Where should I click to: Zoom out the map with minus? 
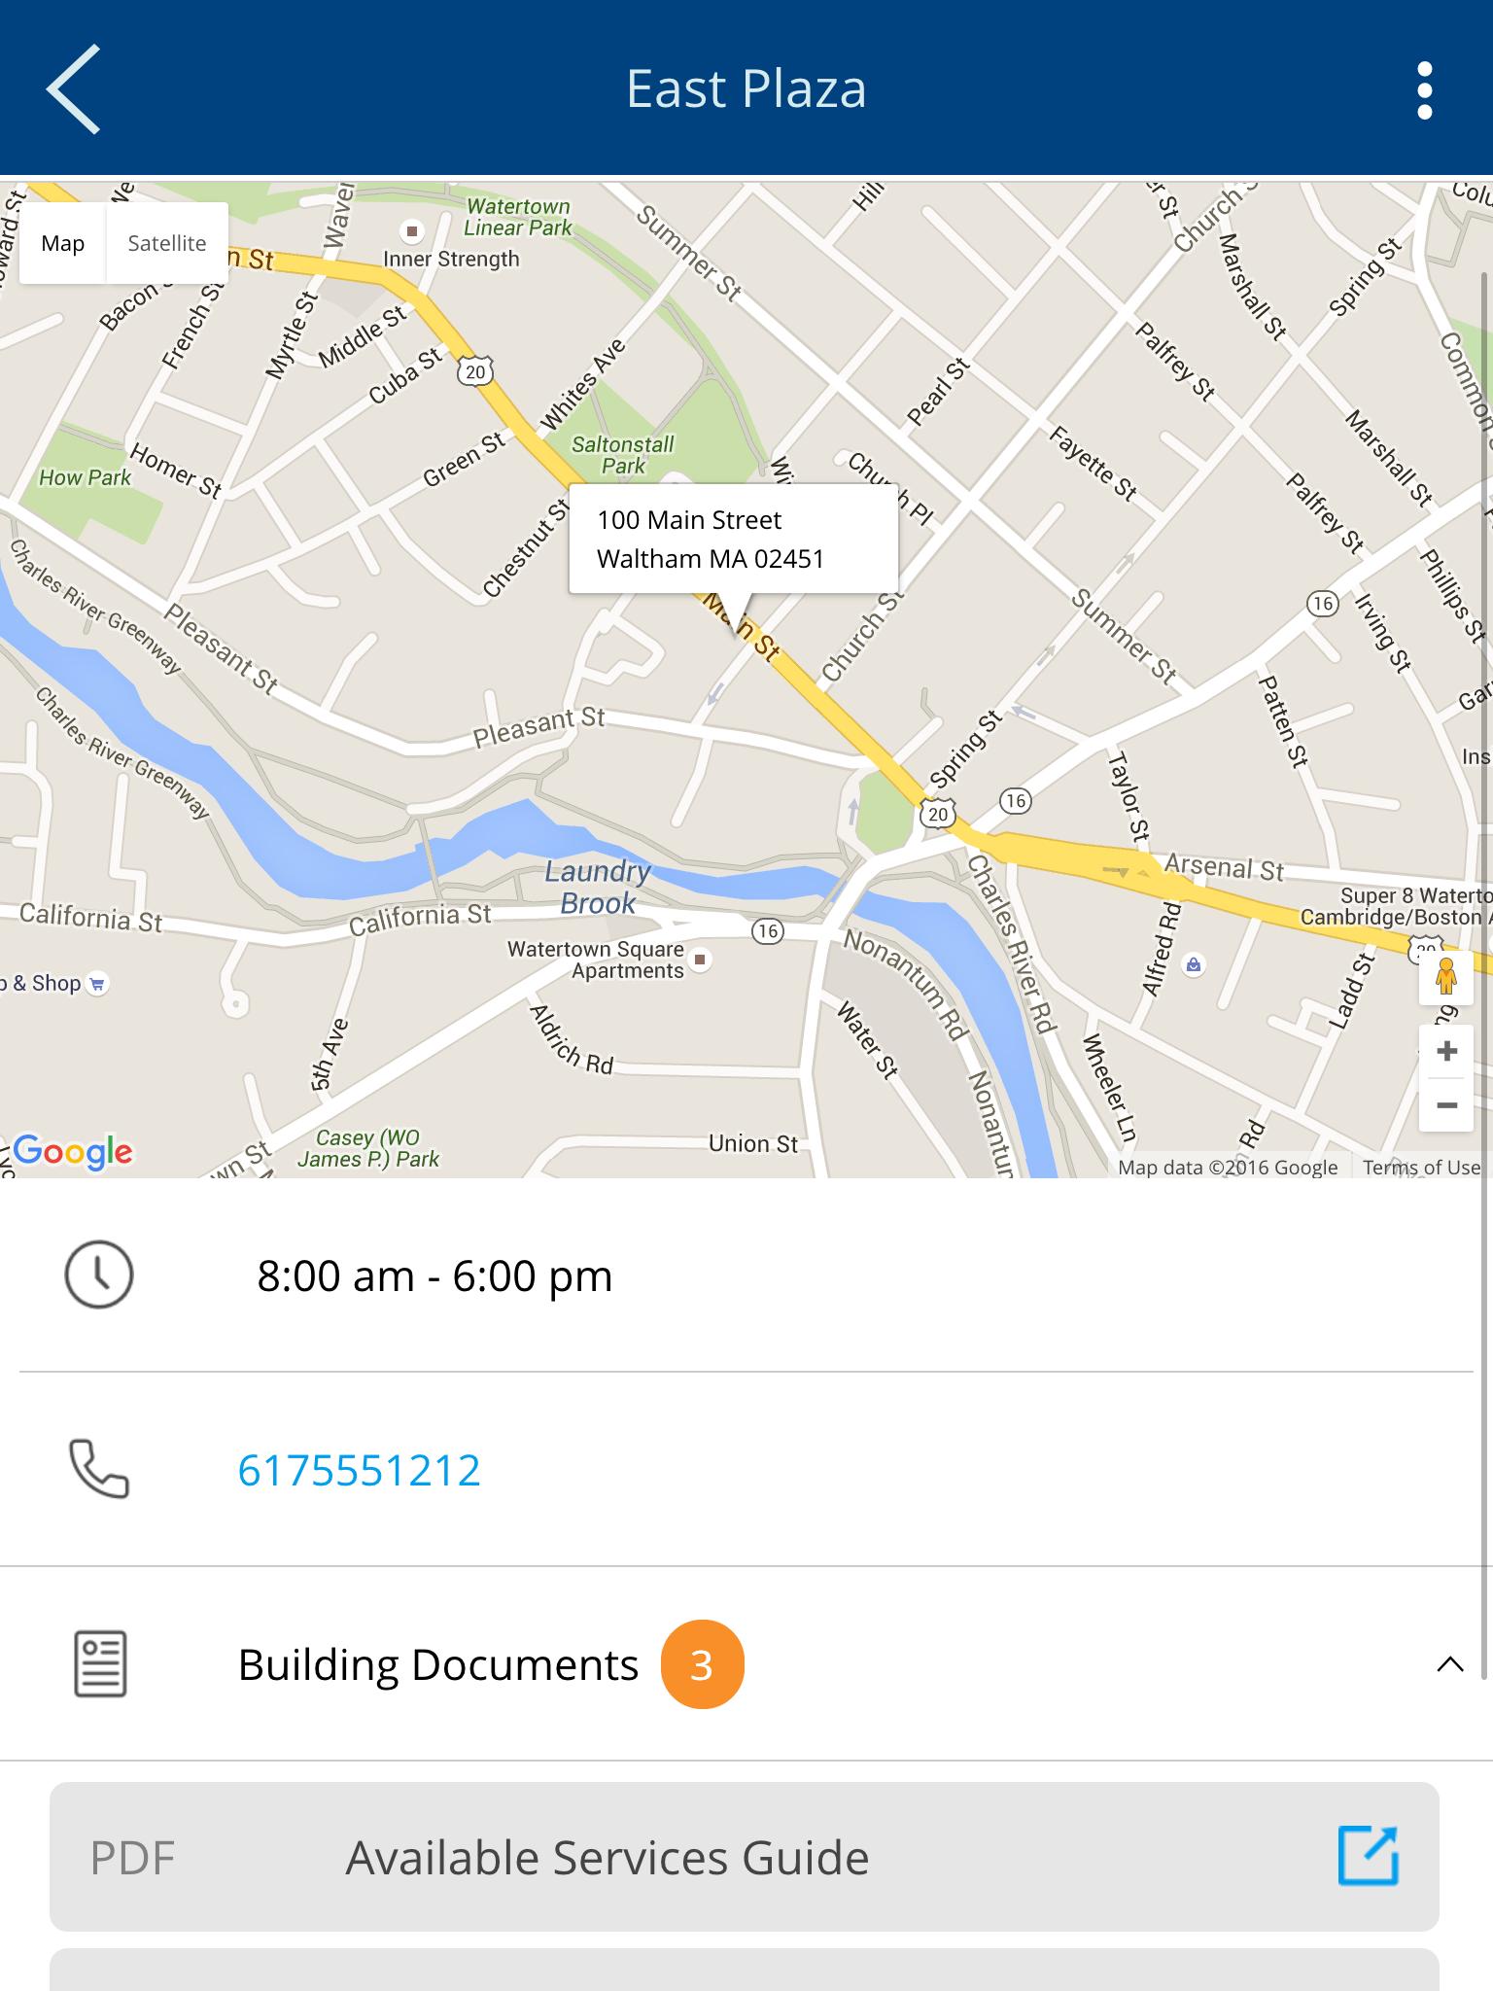click(x=1446, y=1105)
